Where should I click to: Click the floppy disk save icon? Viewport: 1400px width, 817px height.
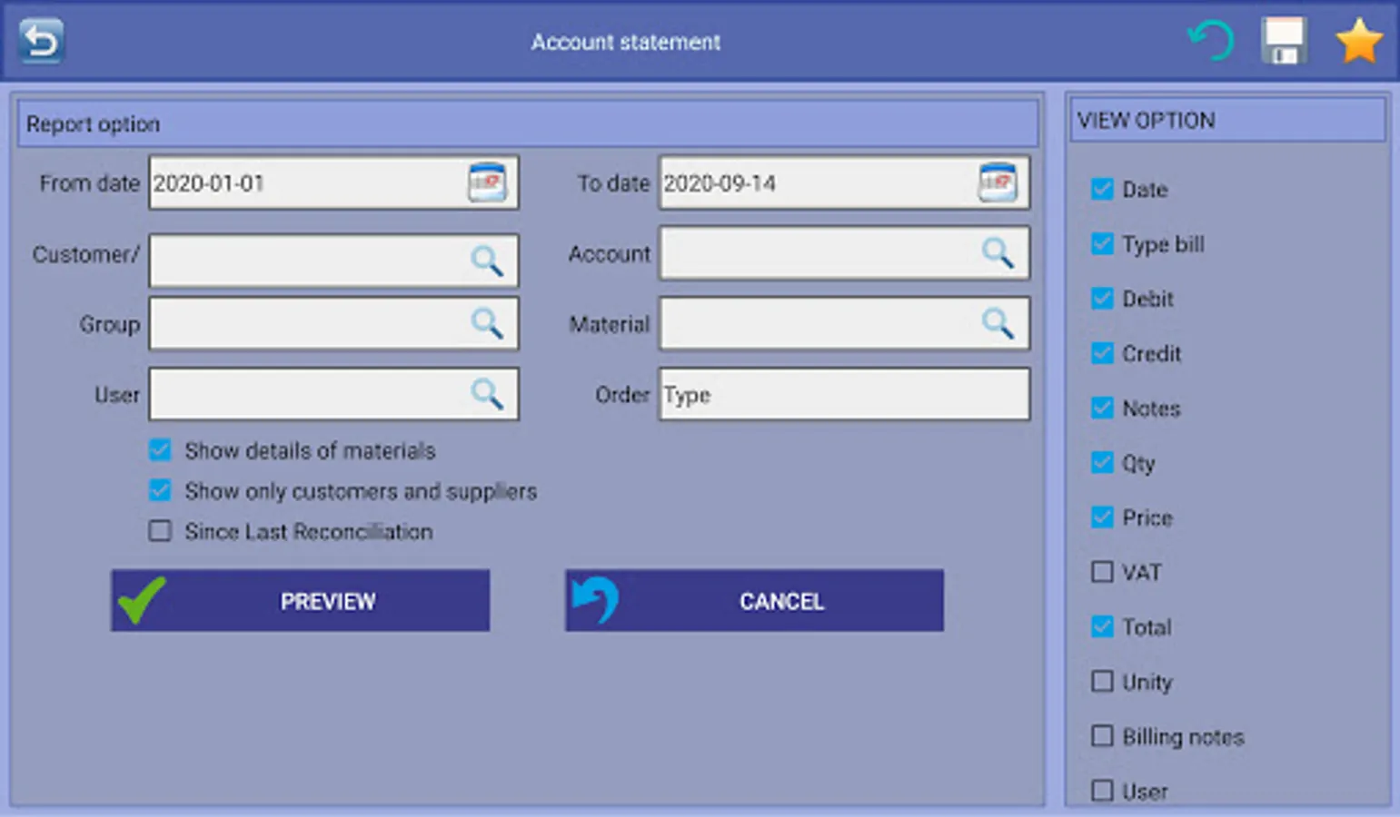(1284, 41)
